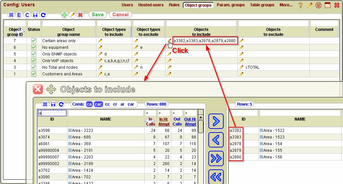Screen dimensions: 343x184
Task: Edit Objects to include for Only SNMP objects
Action: (x=169, y=54)
